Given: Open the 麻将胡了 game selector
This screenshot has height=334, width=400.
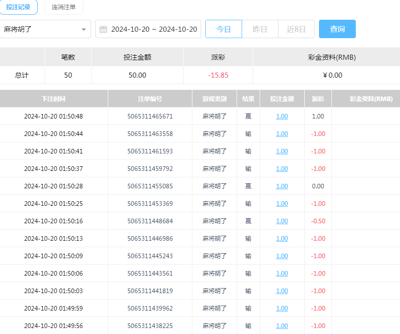Looking at the screenshot, I should pos(44,29).
